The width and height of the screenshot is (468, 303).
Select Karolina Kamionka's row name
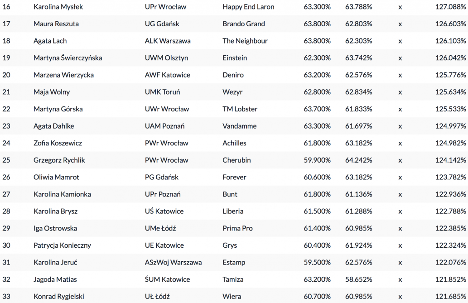(62, 194)
